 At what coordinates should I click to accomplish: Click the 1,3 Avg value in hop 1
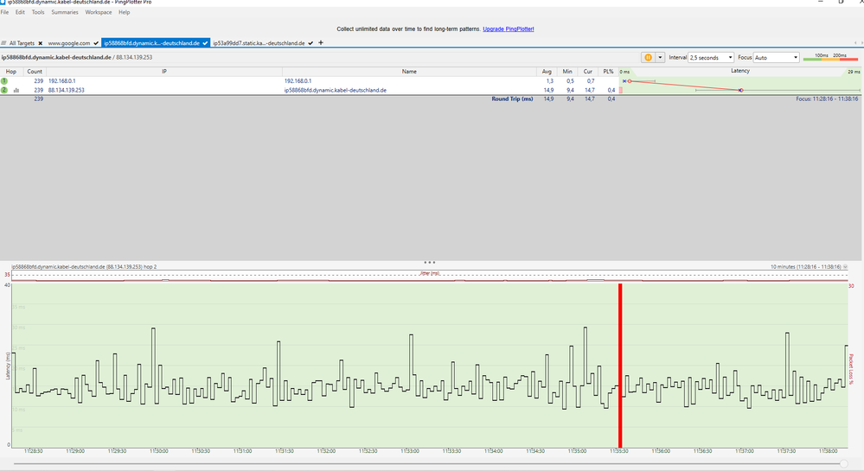click(x=550, y=81)
